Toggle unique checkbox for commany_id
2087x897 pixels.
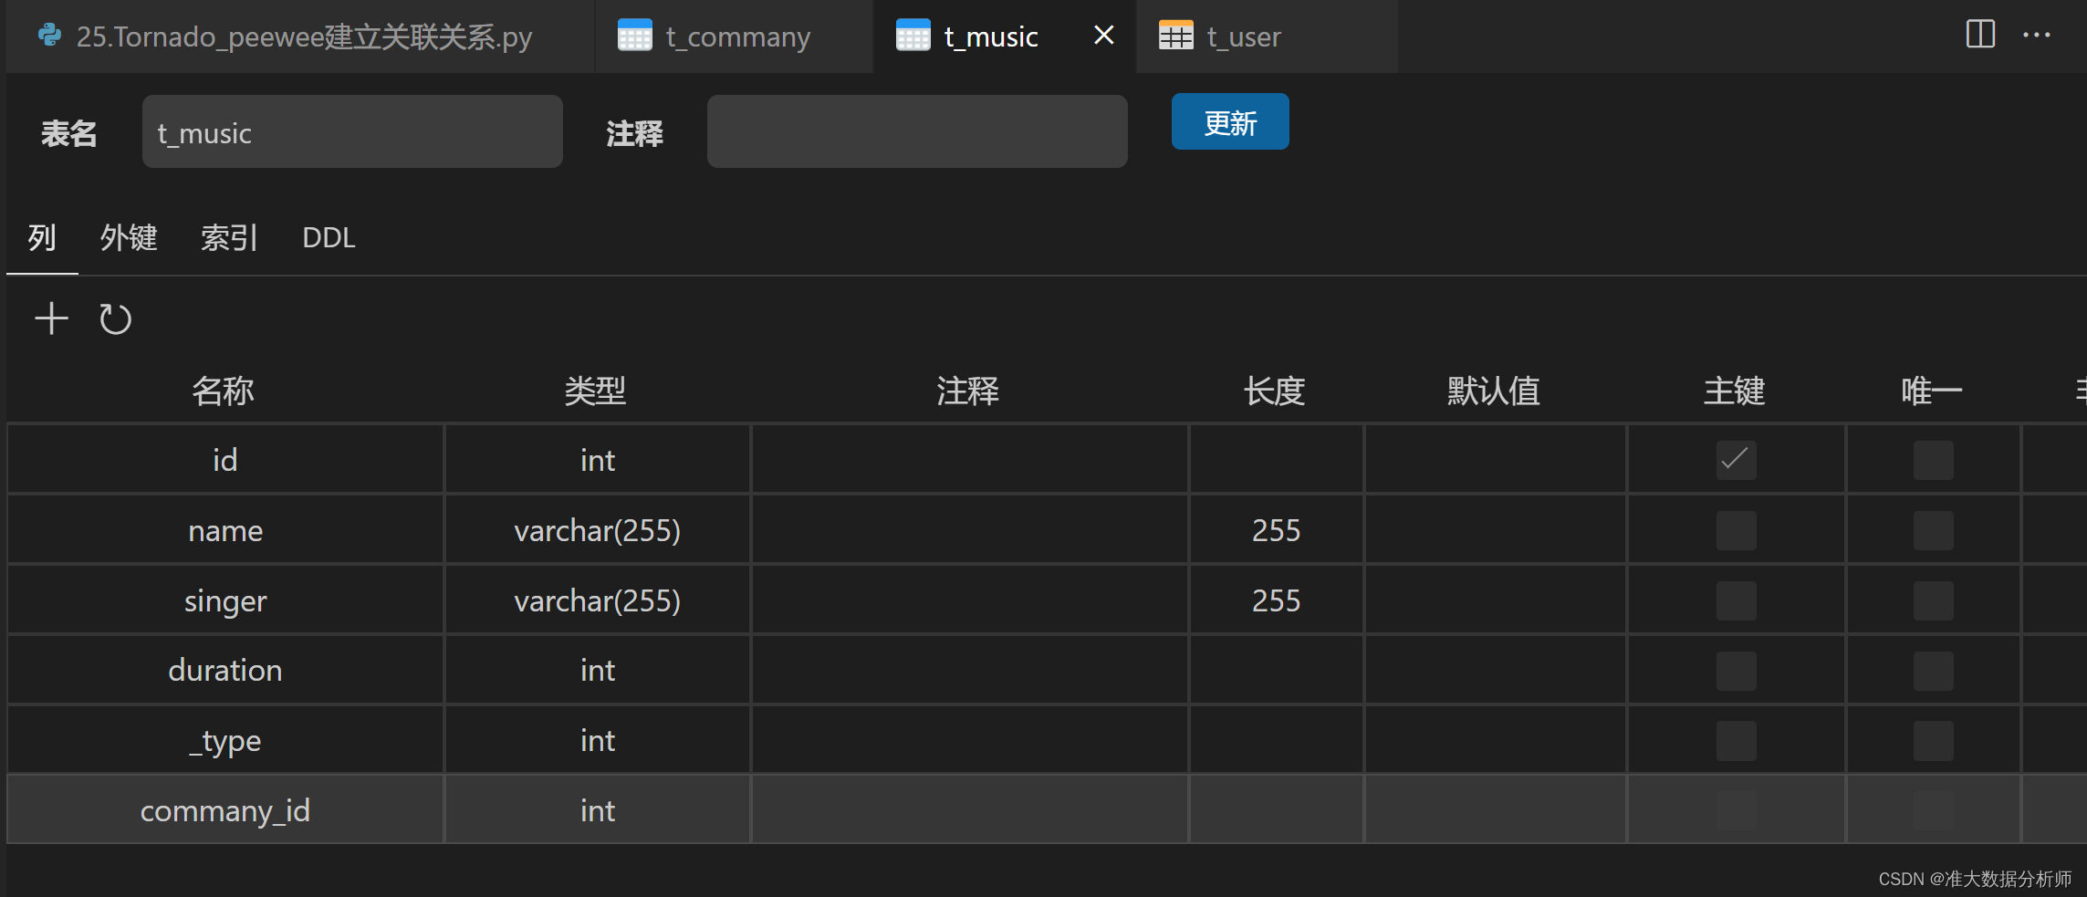click(1933, 810)
